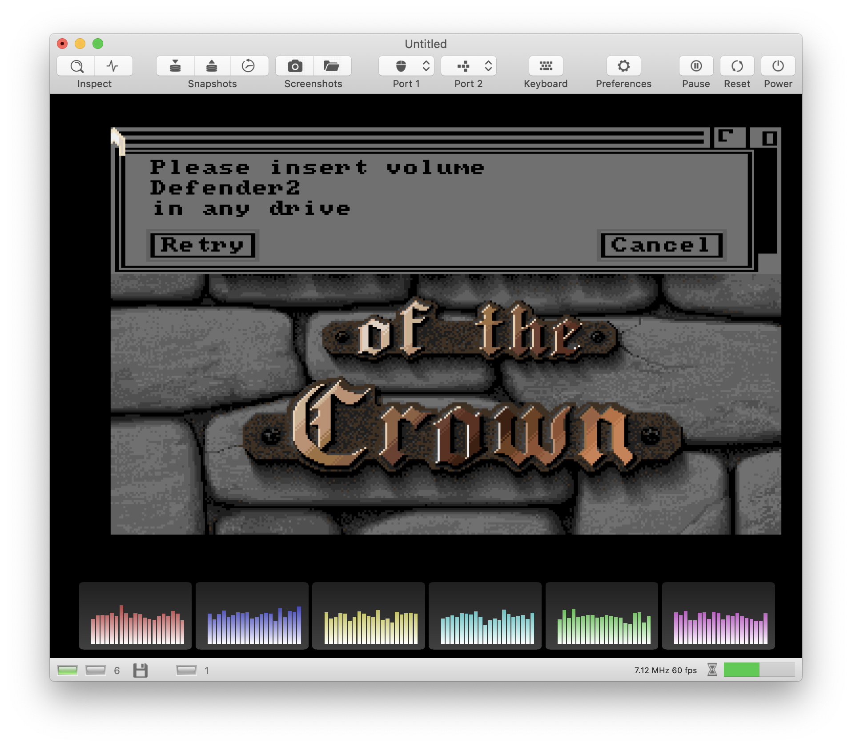Viewport: 852px width, 747px height.
Task: Open the screenshots folder icon
Action: [x=332, y=66]
